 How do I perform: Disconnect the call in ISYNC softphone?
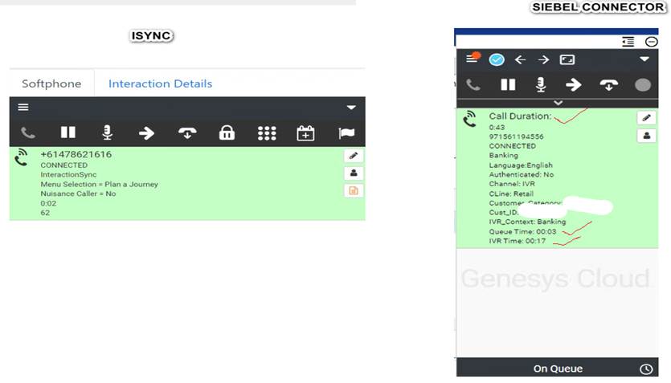(x=187, y=133)
